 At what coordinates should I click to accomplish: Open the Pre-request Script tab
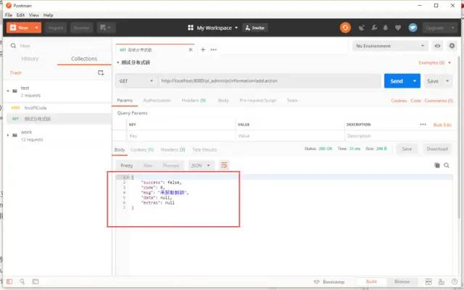pyautogui.click(x=258, y=101)
